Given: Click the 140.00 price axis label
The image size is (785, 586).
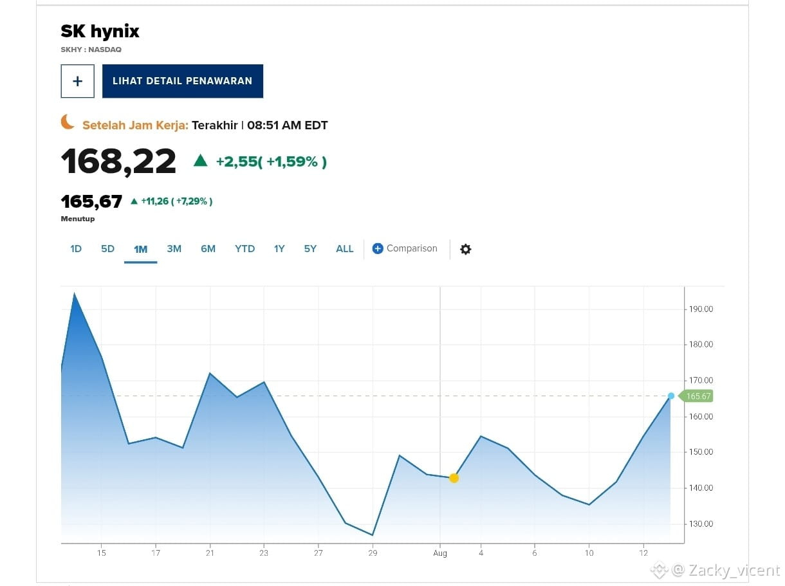Looking at the screenshot, I should click(x=701, y=488).
